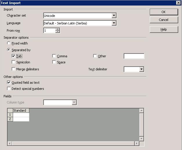Enable Detect special numbers
182x150 pixels.
click(9, 89)
